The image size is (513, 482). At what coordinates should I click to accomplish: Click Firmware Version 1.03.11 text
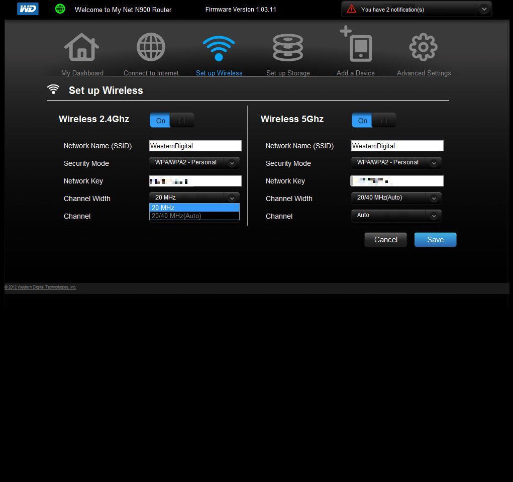241,9
